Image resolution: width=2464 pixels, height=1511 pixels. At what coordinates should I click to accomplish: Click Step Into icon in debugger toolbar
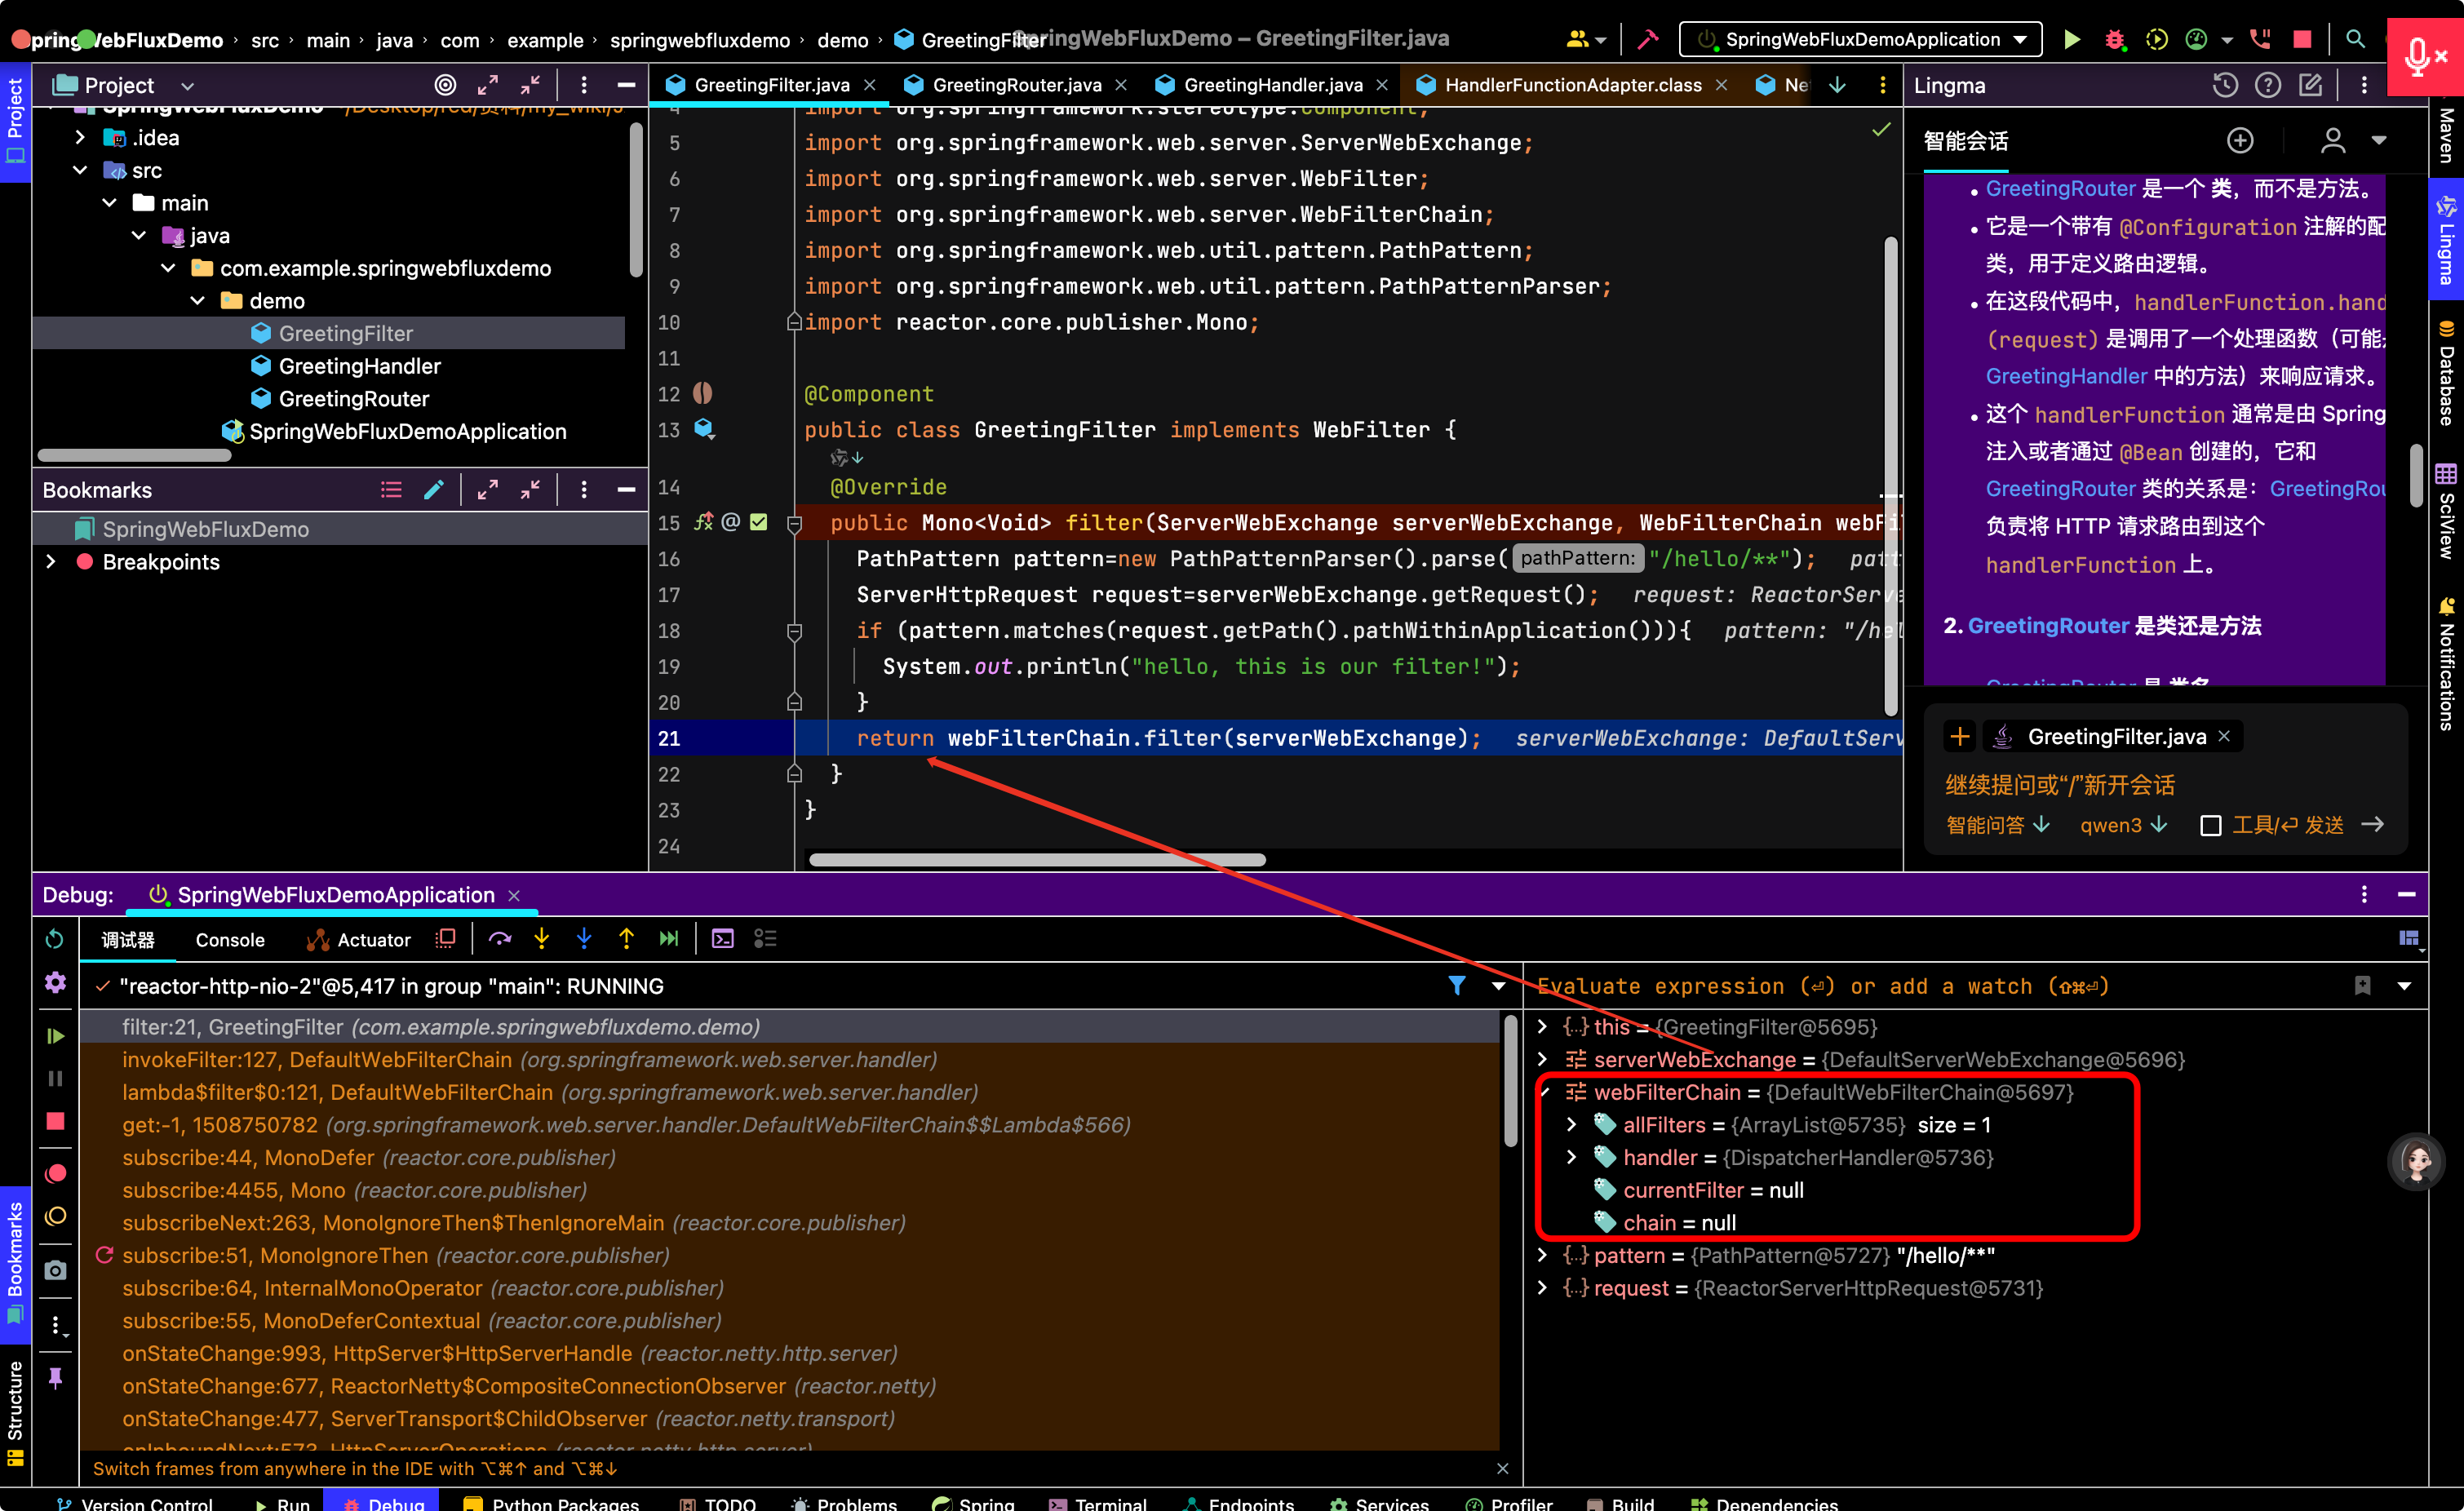pos(542,938)
